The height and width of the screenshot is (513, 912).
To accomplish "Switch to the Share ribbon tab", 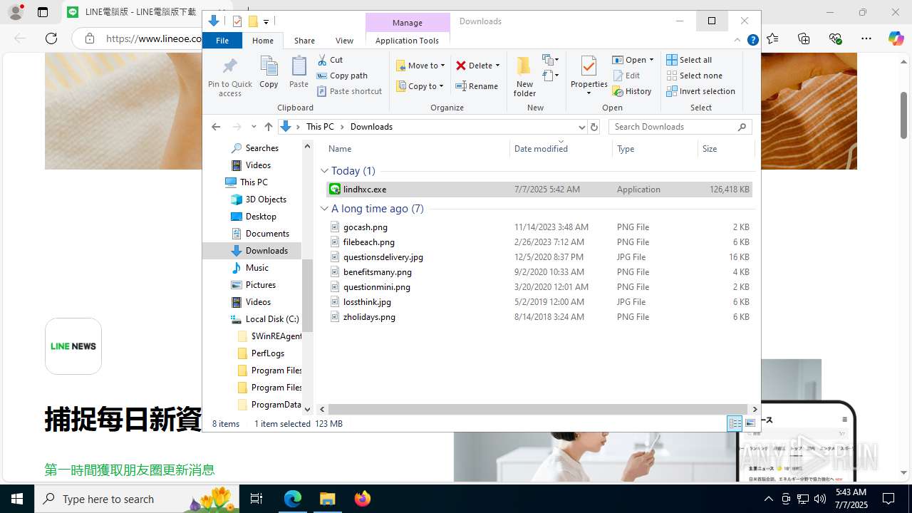I will 304,41.
